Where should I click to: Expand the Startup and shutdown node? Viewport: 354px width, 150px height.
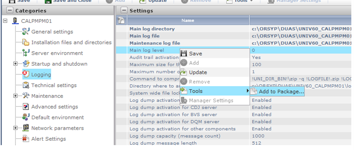point(15,64)
